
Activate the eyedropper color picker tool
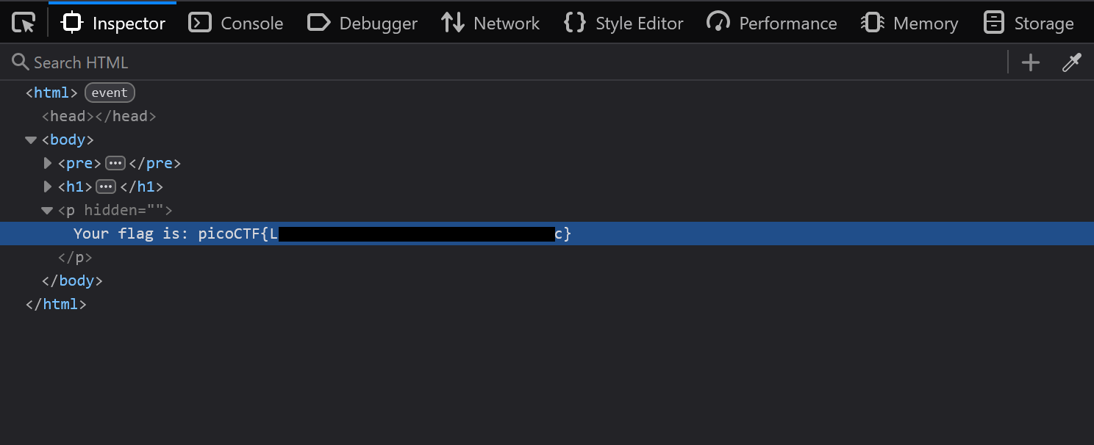[x=1071, y=62]
